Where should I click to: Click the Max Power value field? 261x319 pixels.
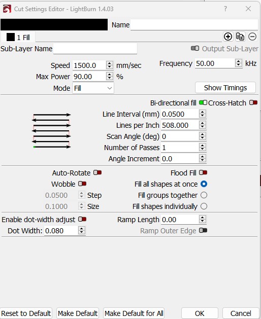[x=89, y=77]
